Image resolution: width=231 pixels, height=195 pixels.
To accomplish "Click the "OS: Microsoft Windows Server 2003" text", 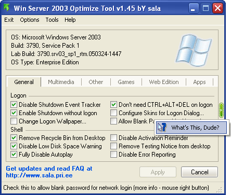I will coord(56,37).
